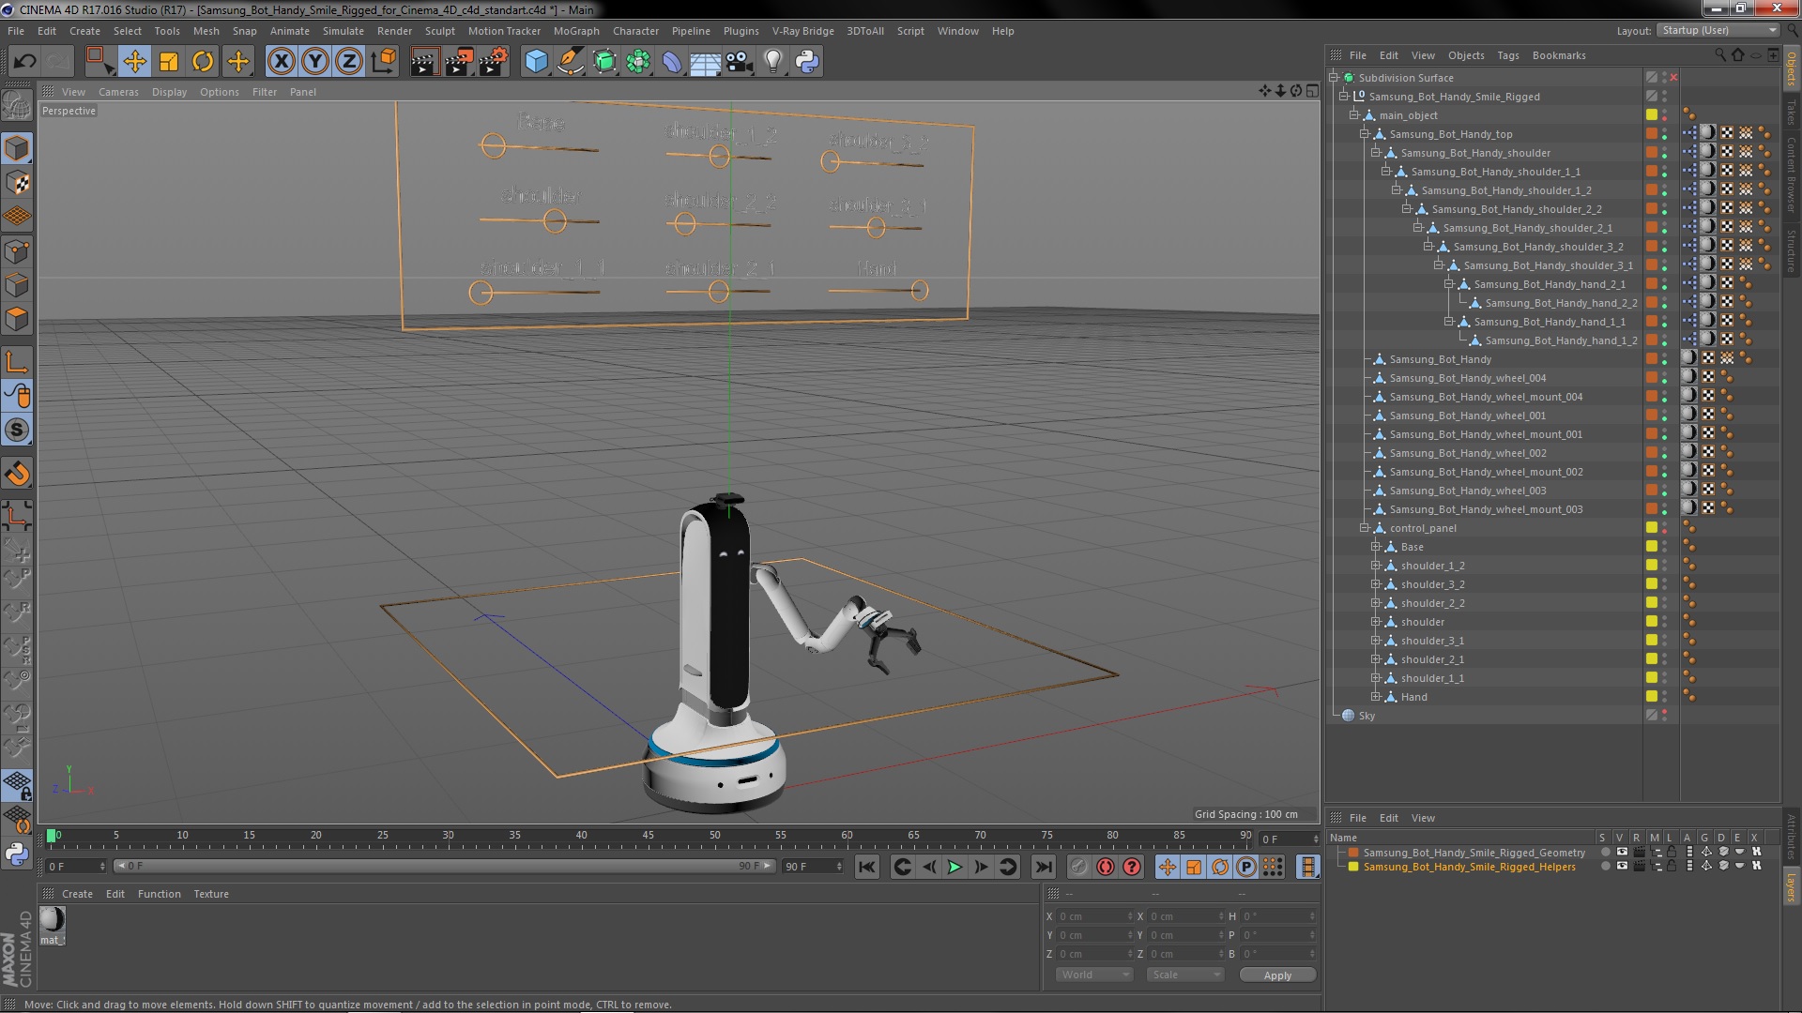Expand the Base object node
Viewport: 1802px width, 1013px height.
point(1376,547)
